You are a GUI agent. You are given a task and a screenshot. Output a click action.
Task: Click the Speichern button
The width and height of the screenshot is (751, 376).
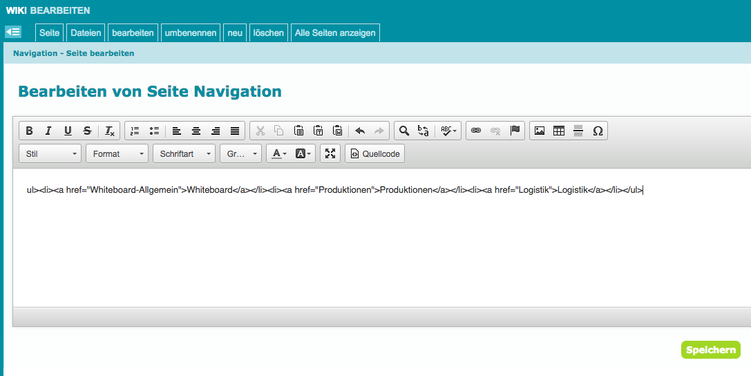(710, 350)
